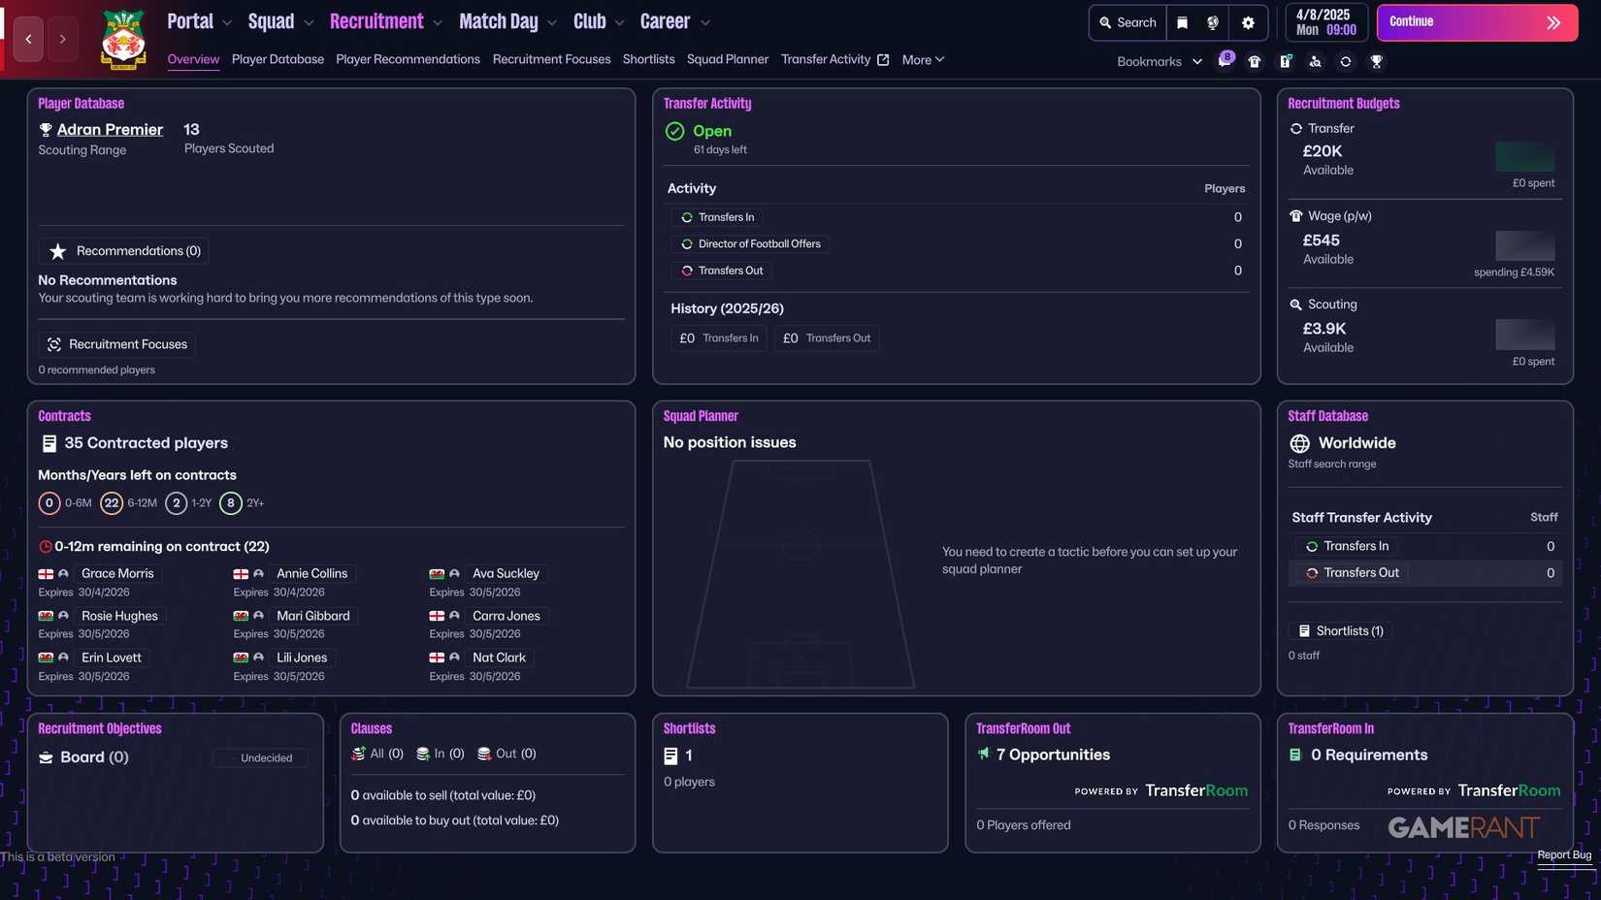
Task: Click the globe world icon
Action: tap(1212, 22)
